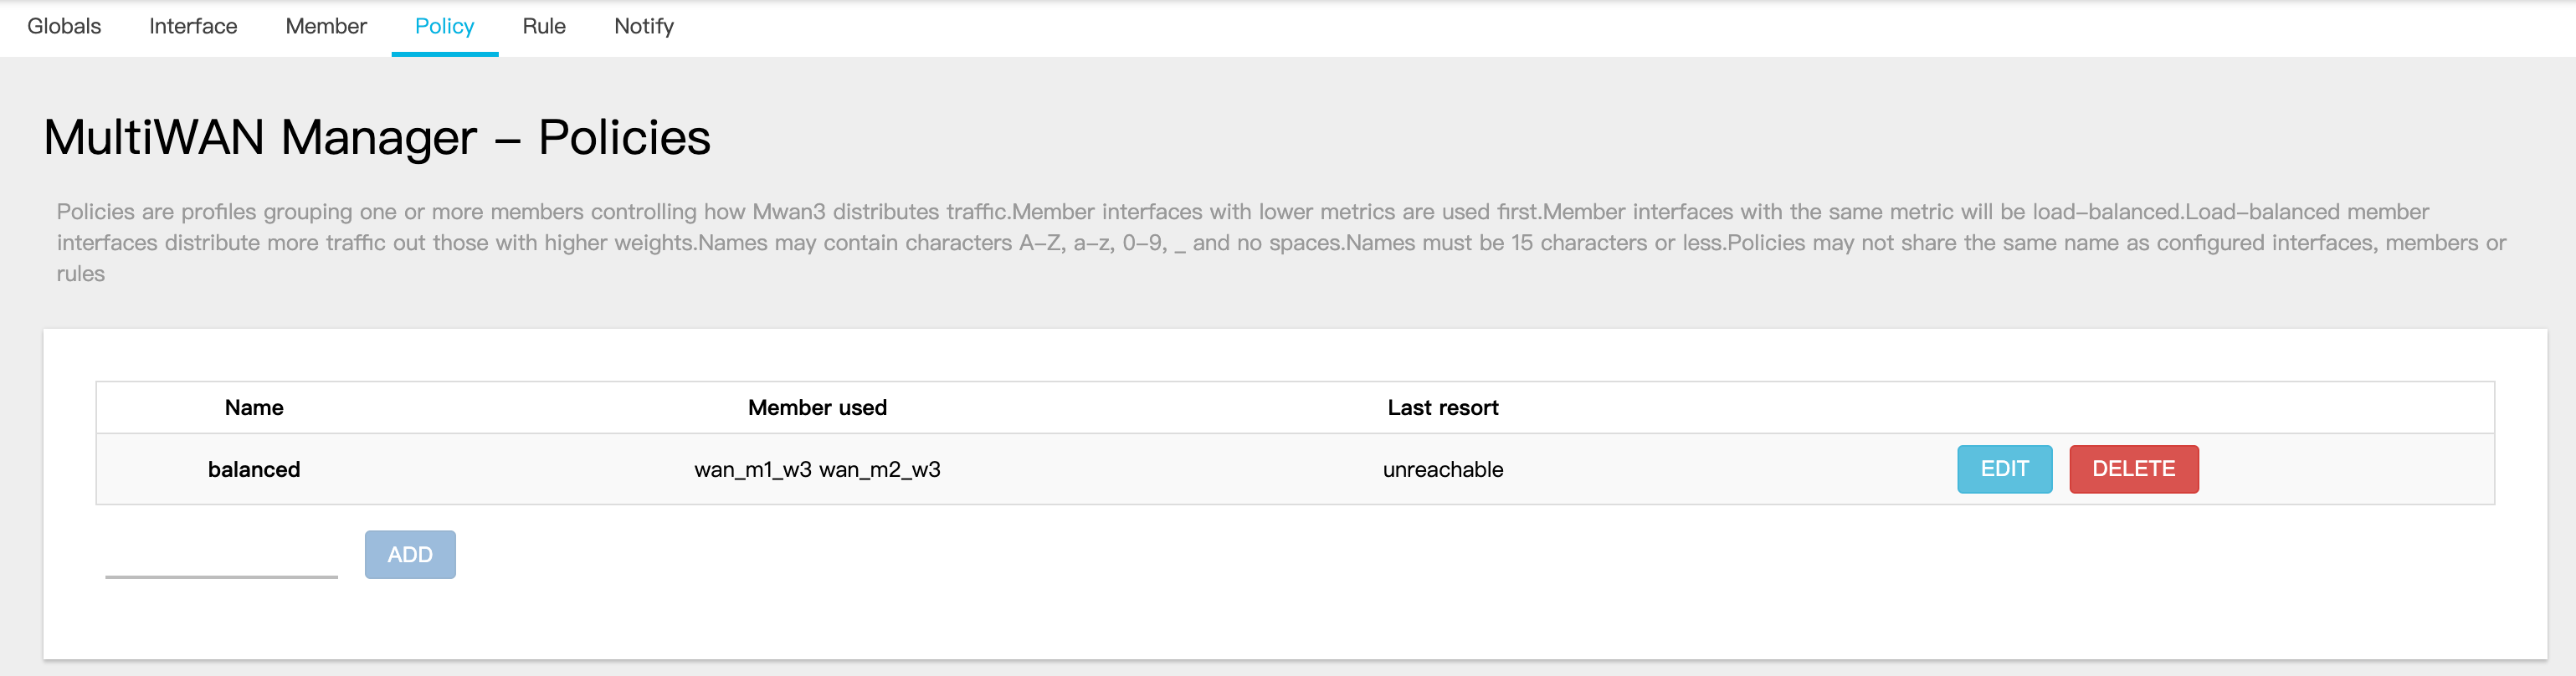
Task: Click the empty actions column header
Action: point(2080,408)
